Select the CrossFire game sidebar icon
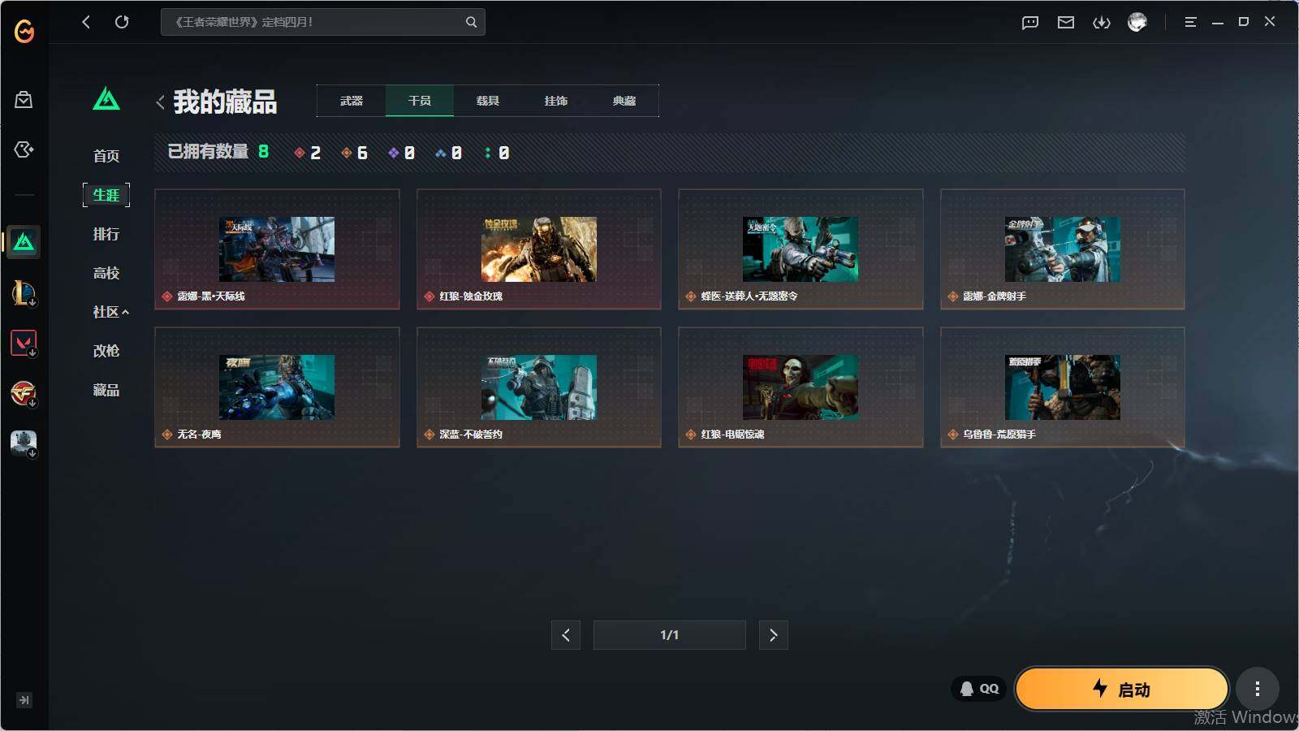This screenshot has width=1299, height=731. point(24,393)
